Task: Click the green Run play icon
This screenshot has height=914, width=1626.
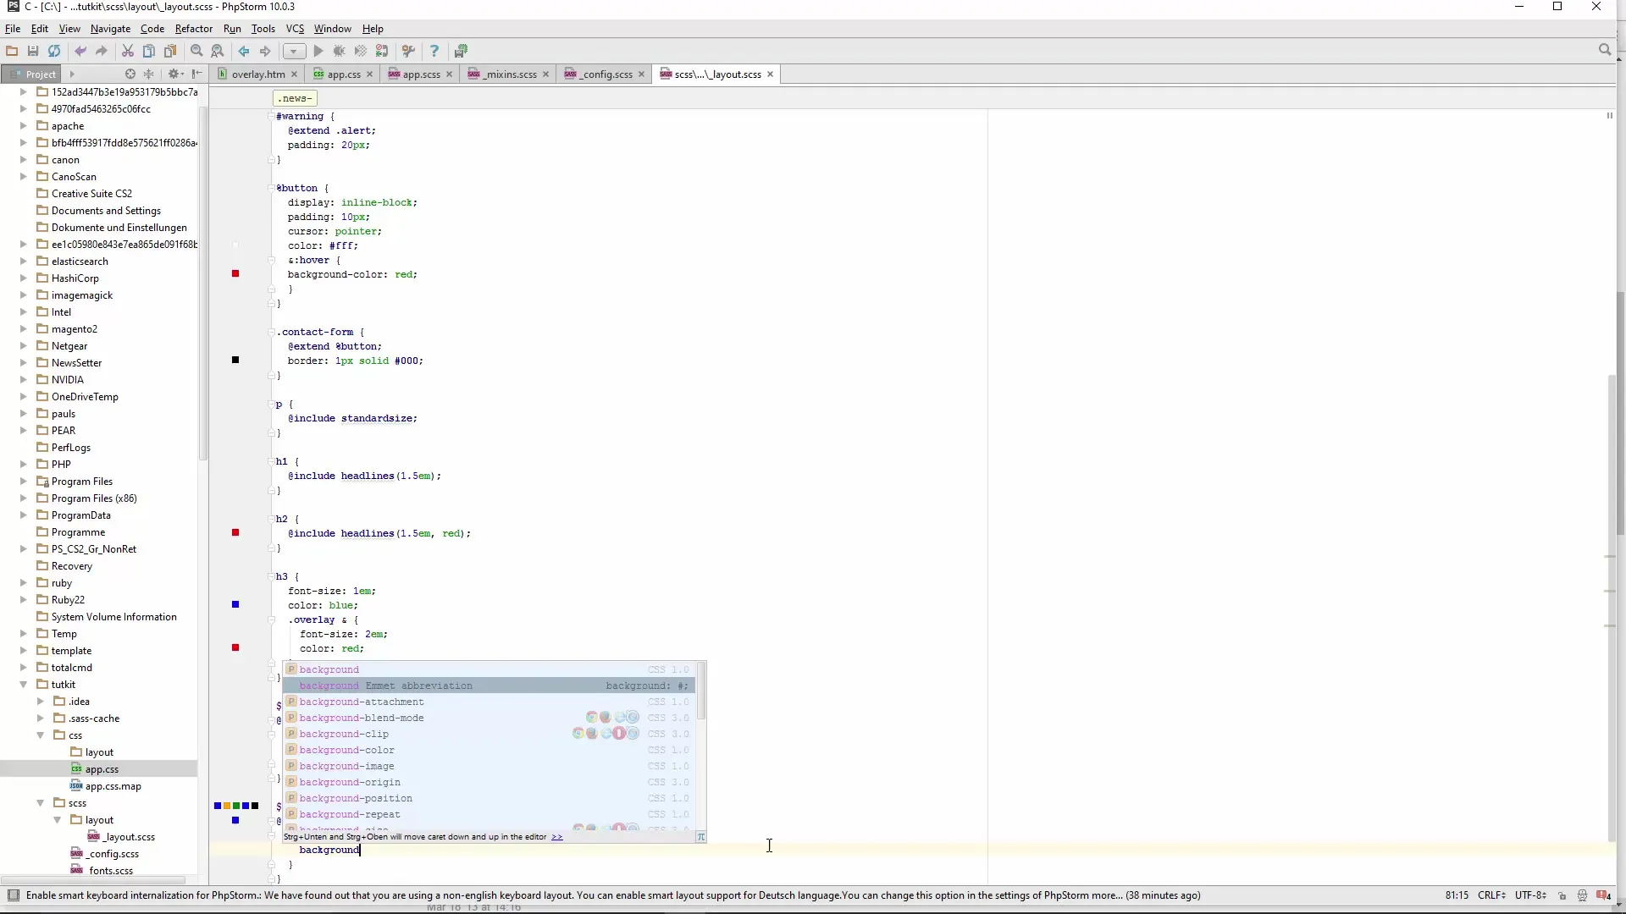Action: pyautogui.click(x=318, y=51)
